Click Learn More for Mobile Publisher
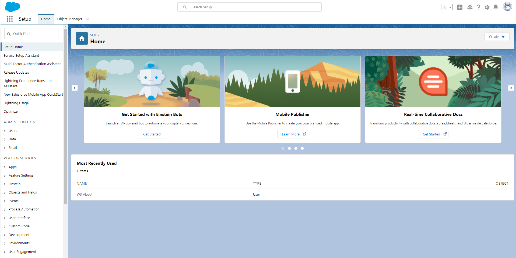Viewport: 516px width, 258px height. (x=292, y=134)
